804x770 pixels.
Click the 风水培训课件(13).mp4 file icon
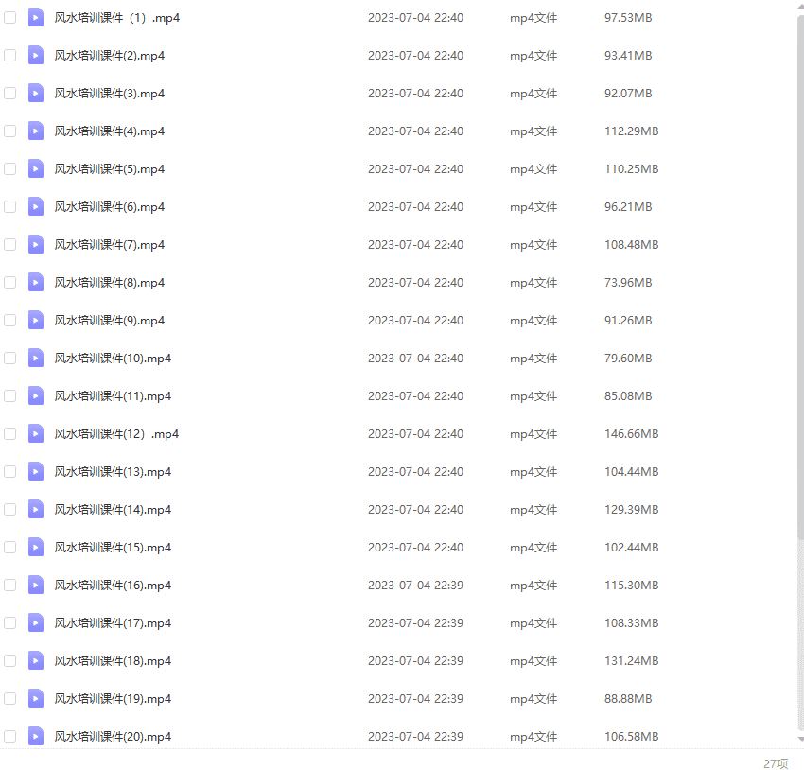[36, 472]
